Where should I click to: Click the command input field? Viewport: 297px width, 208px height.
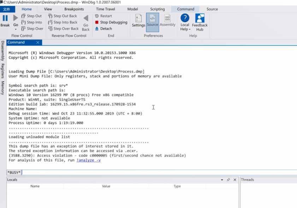159,172
